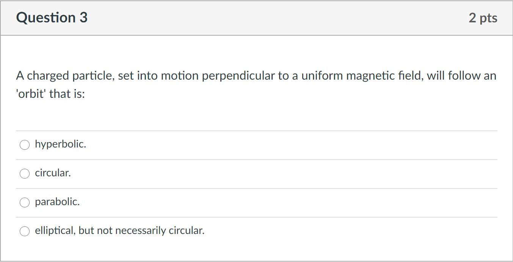
Task: Click the 'hyperbolic.' answer label text
Action: [x=61, y=144]
